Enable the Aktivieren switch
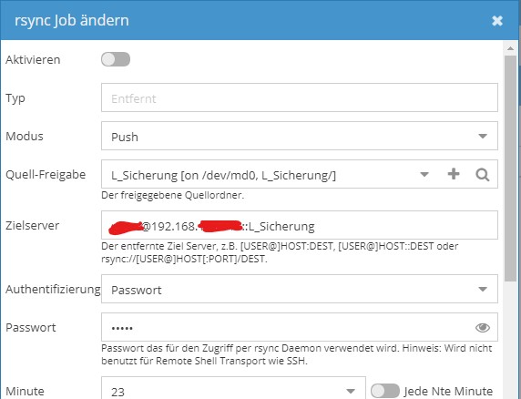 (116, 59)
